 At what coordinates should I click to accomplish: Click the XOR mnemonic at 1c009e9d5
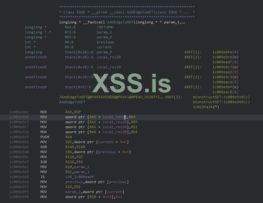(x=43, y=147)
